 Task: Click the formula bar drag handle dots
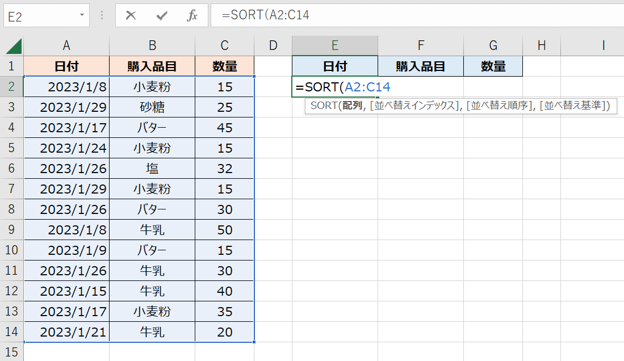[x=102, y=15]
